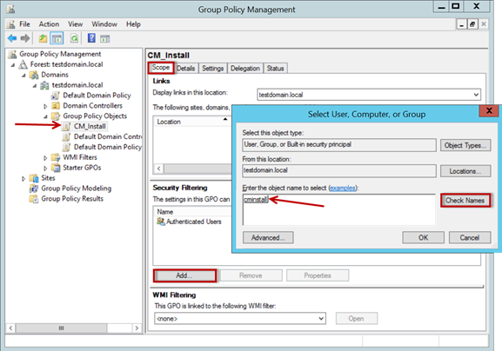Click the Up One Level folder icon
Image resolution: width=502 pixels, height=351 pixels.
43,39
